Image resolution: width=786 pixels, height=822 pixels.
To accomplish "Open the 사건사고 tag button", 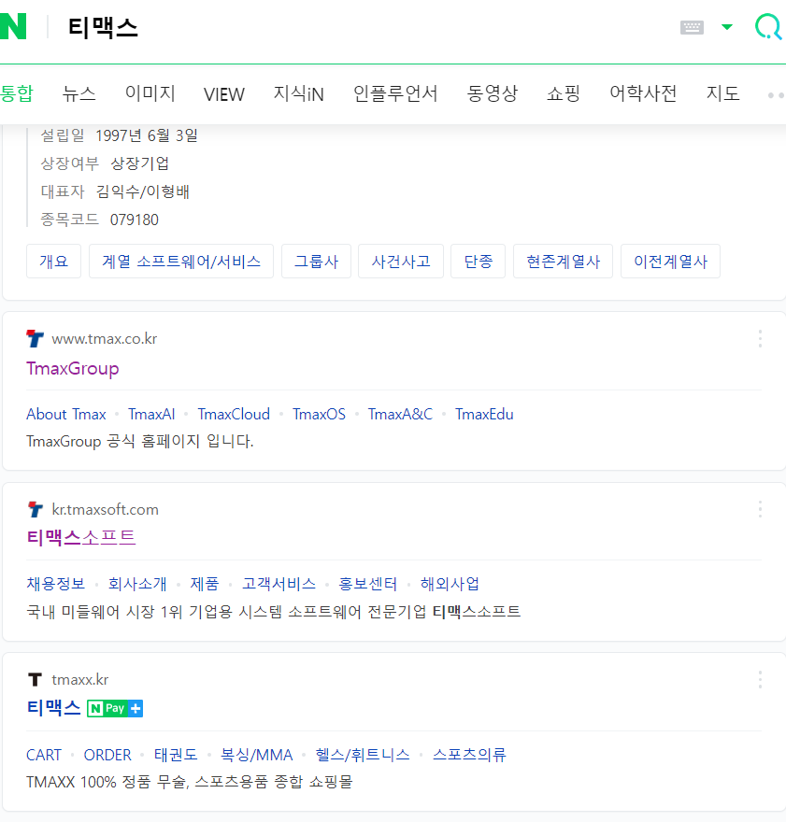I will (401, 261).
